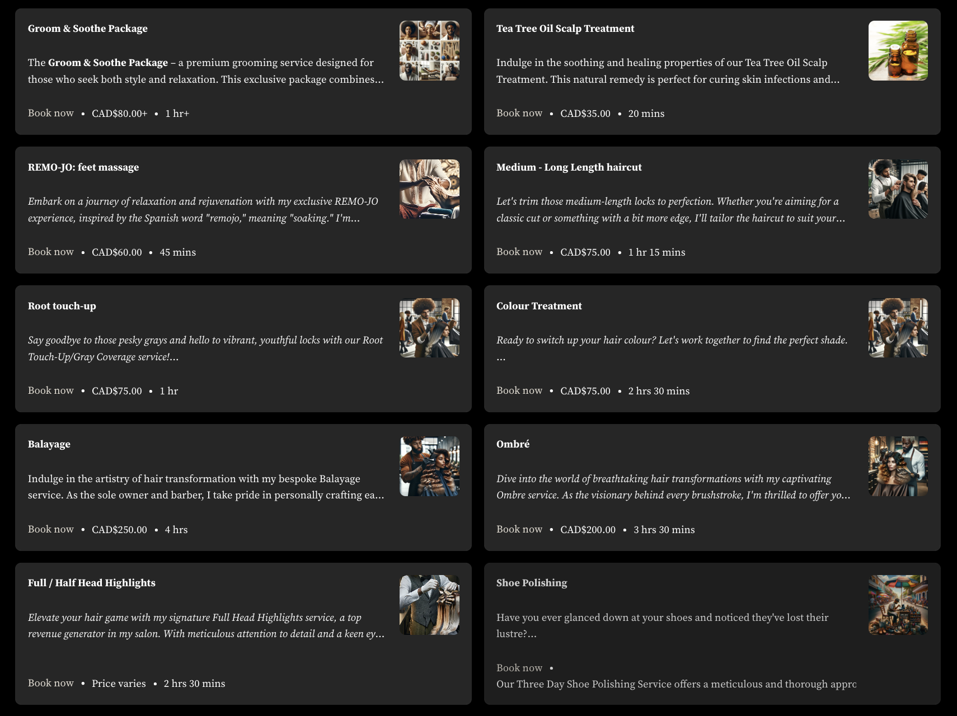Open the Ombré service thumbnail
The height and width of the screenshot is (716, 957).
coord(898,466)
